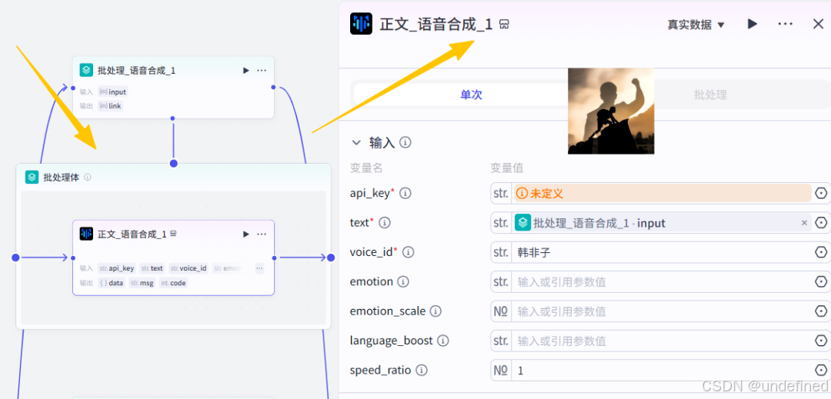This screenshot has height=399, width=831.
Task: Show info icon for api_key
Action: click(x=405, y=194)
